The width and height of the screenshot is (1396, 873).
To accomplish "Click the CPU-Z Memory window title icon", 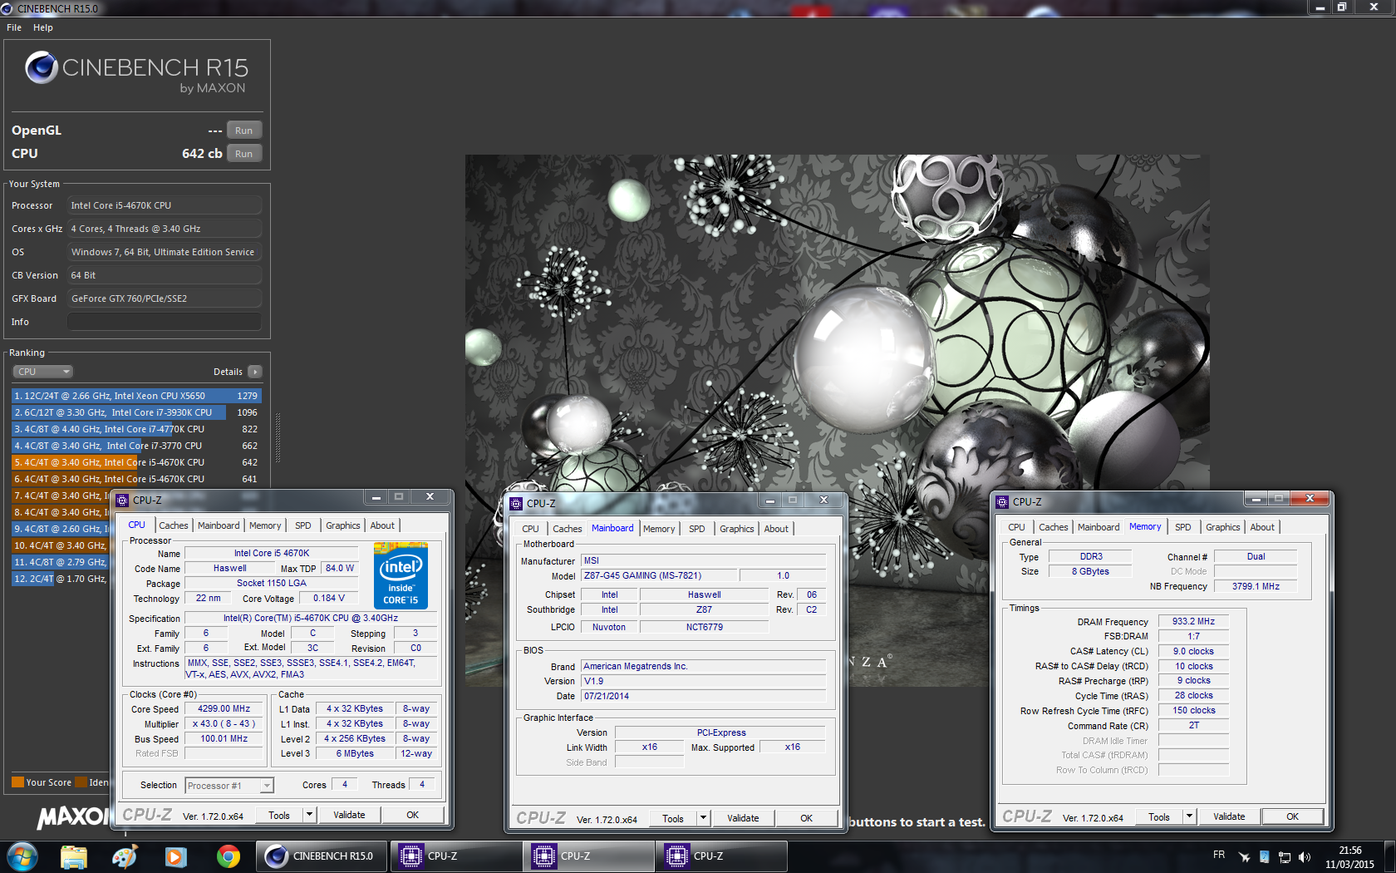I will [x=1002, y=501].
